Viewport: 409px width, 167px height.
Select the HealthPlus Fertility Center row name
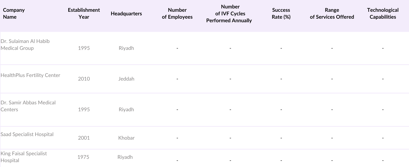point(30,75)
